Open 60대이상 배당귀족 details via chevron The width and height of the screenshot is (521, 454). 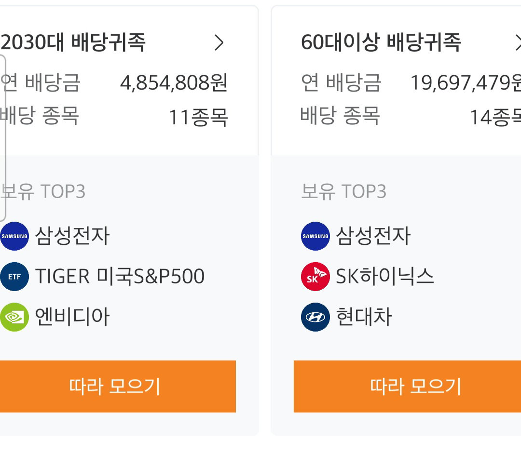[518, 42]
